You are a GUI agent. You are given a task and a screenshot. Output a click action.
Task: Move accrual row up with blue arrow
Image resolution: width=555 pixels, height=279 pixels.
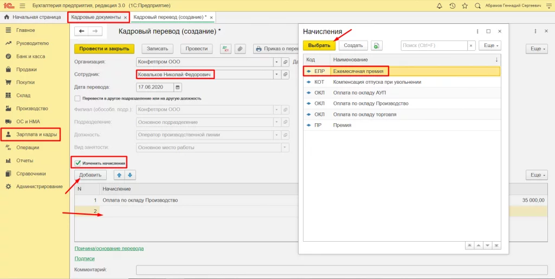click(x=119, y=175)
